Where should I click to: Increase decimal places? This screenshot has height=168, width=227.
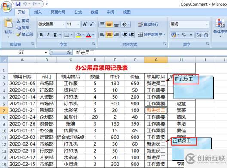(x=199, y=35)
